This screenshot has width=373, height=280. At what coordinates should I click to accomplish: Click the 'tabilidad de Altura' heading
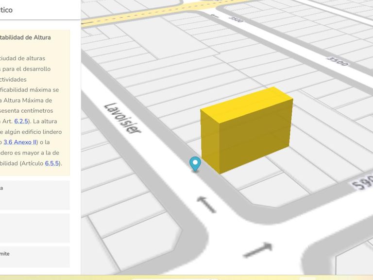[x=25, y=37]
